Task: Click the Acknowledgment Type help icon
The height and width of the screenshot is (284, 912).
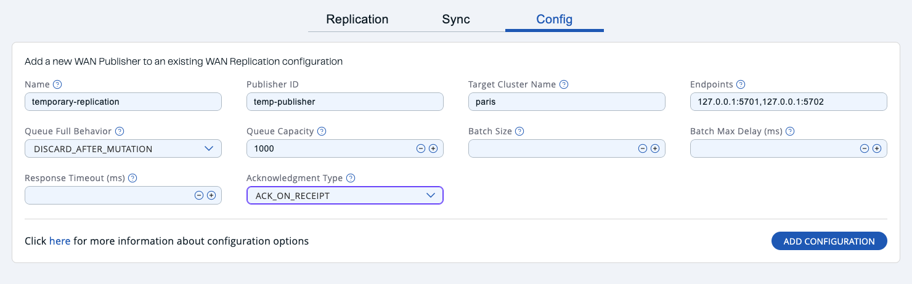Action: click(x=351, y=178)
